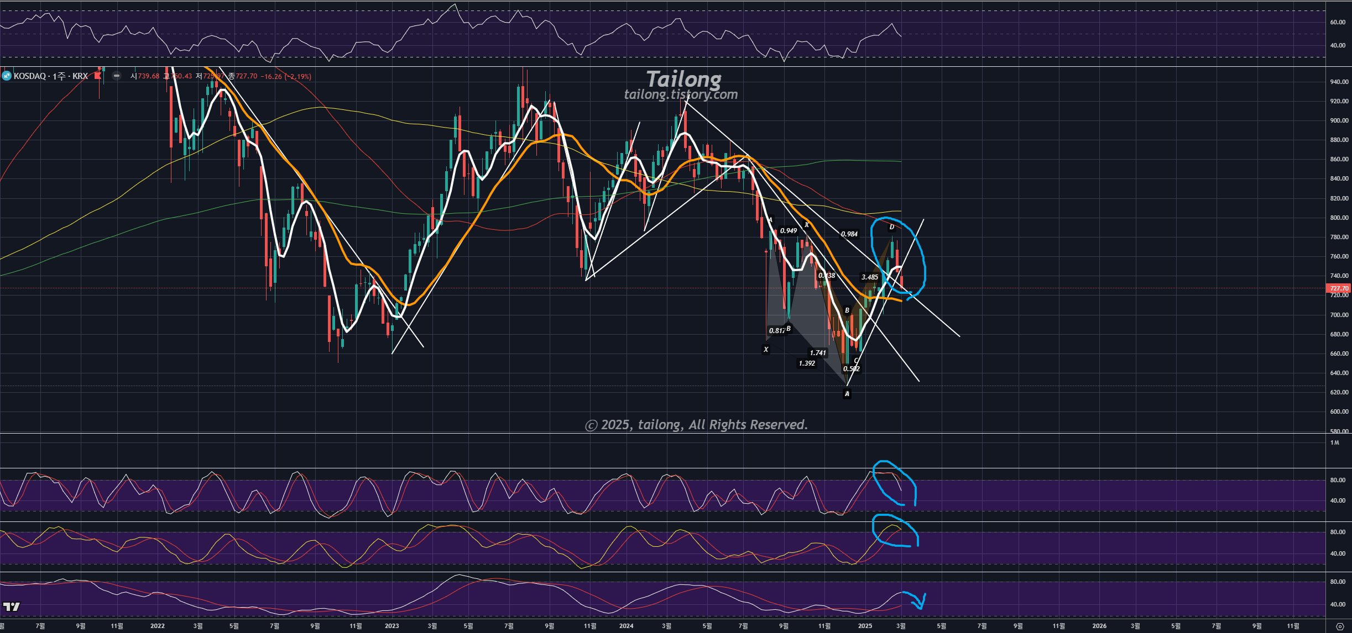Click the 2025 label on the time axis
This screenshot has height=633, width=1352.
[865, 626]
